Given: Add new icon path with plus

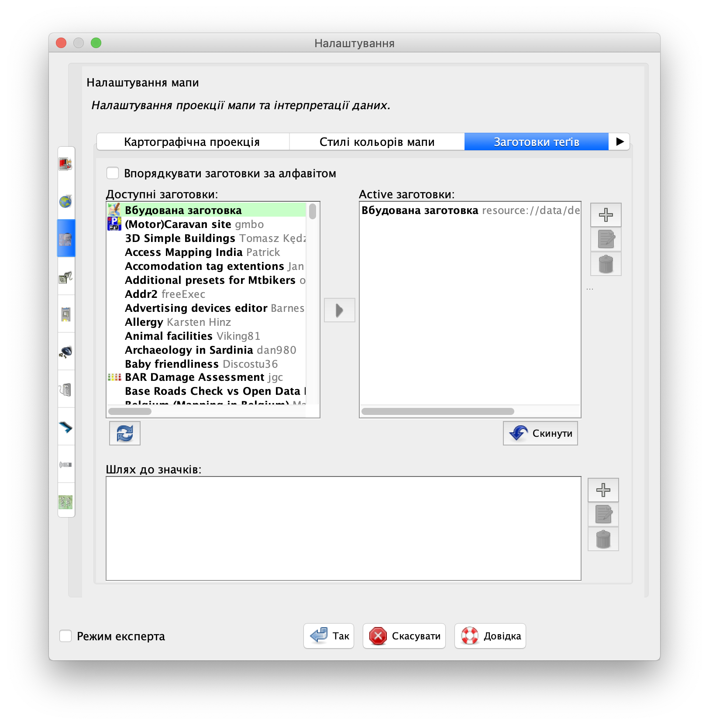Looking at the screenshot, I should point(603,490).
